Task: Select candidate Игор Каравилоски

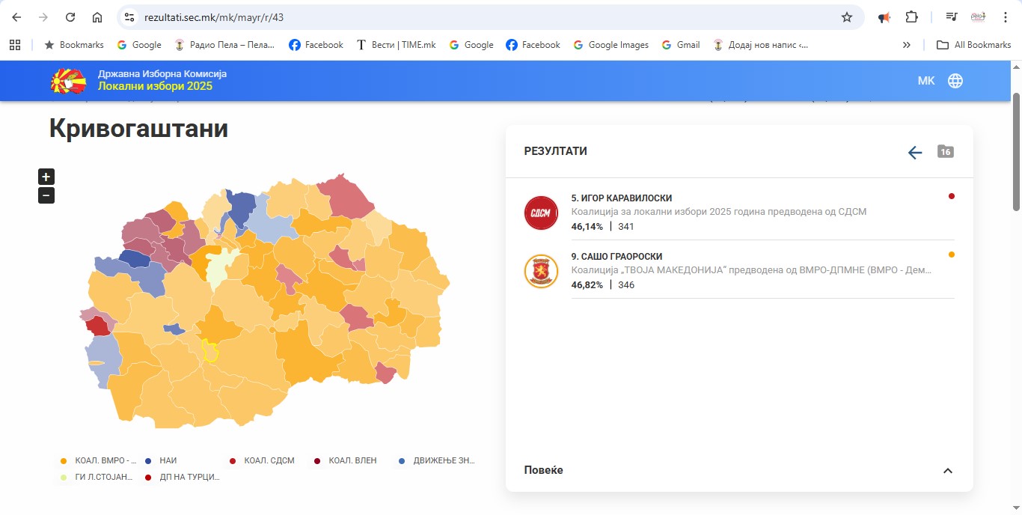Action: click(622, 198)
